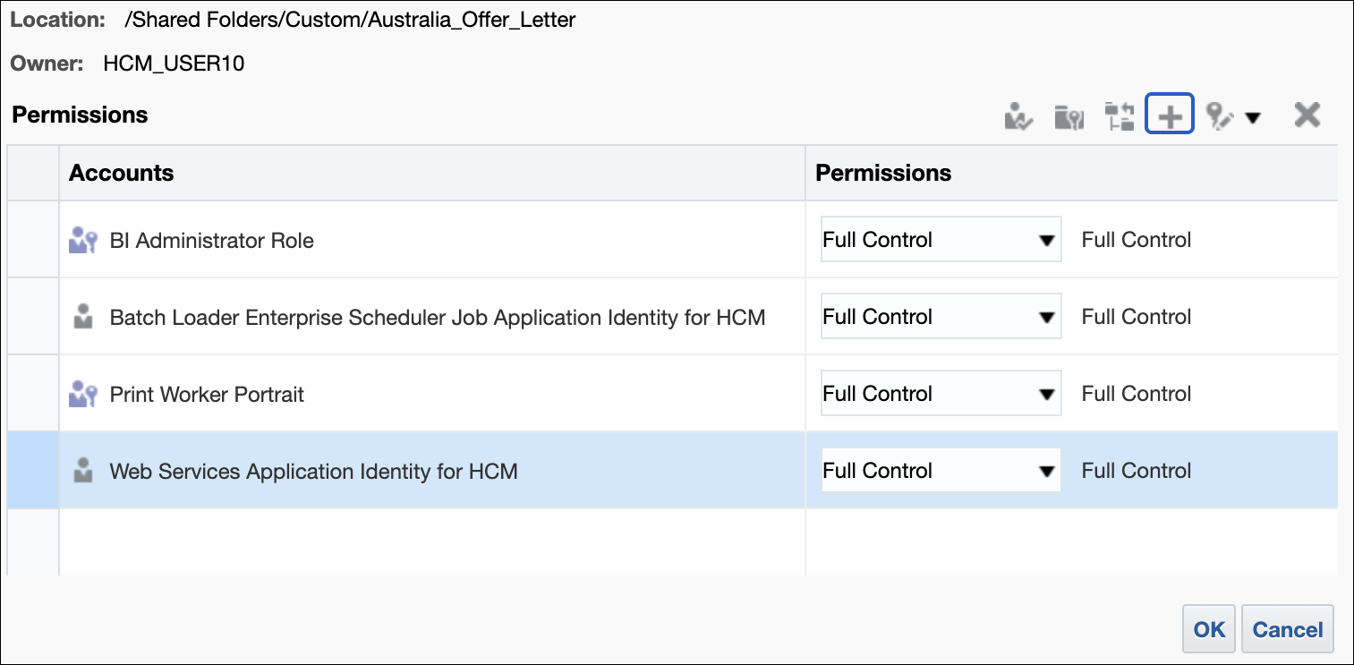Click the Print Worker Portrait role icon
Viewport: 1354px width, 665px height.
82,395
